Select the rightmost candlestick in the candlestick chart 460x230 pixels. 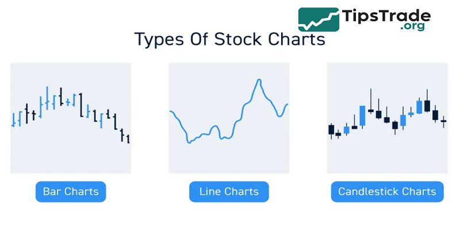coord(443,120)
